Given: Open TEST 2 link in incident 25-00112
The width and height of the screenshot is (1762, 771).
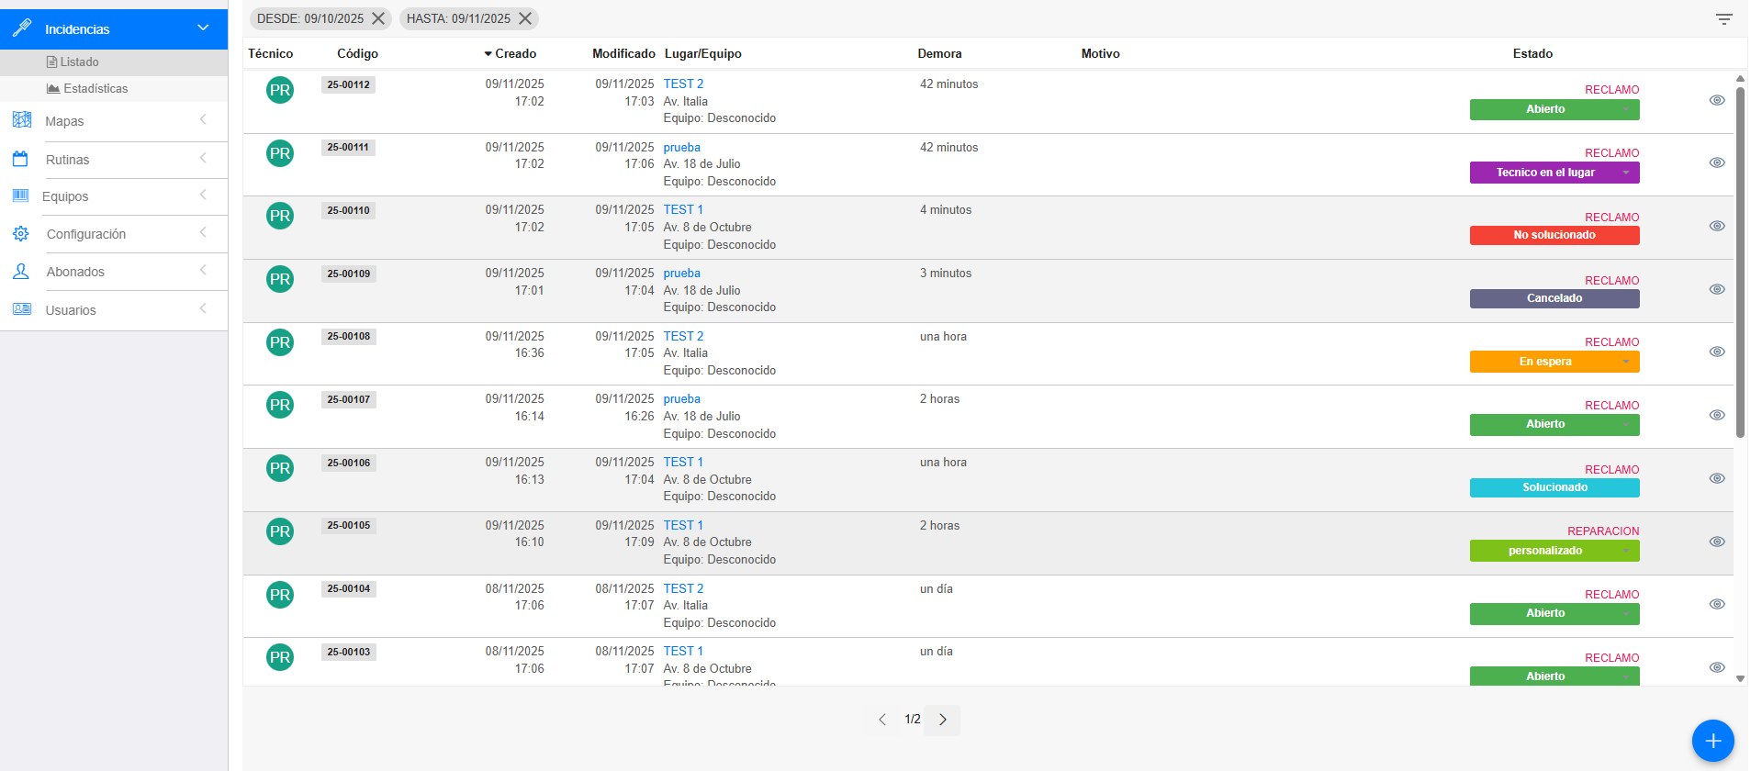Looking at the screenshot, I should coord(683,84).
